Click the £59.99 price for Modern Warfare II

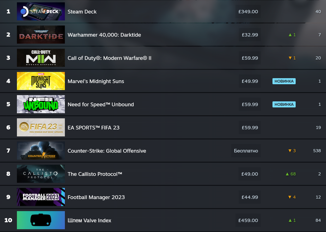(x=250, y=58)
